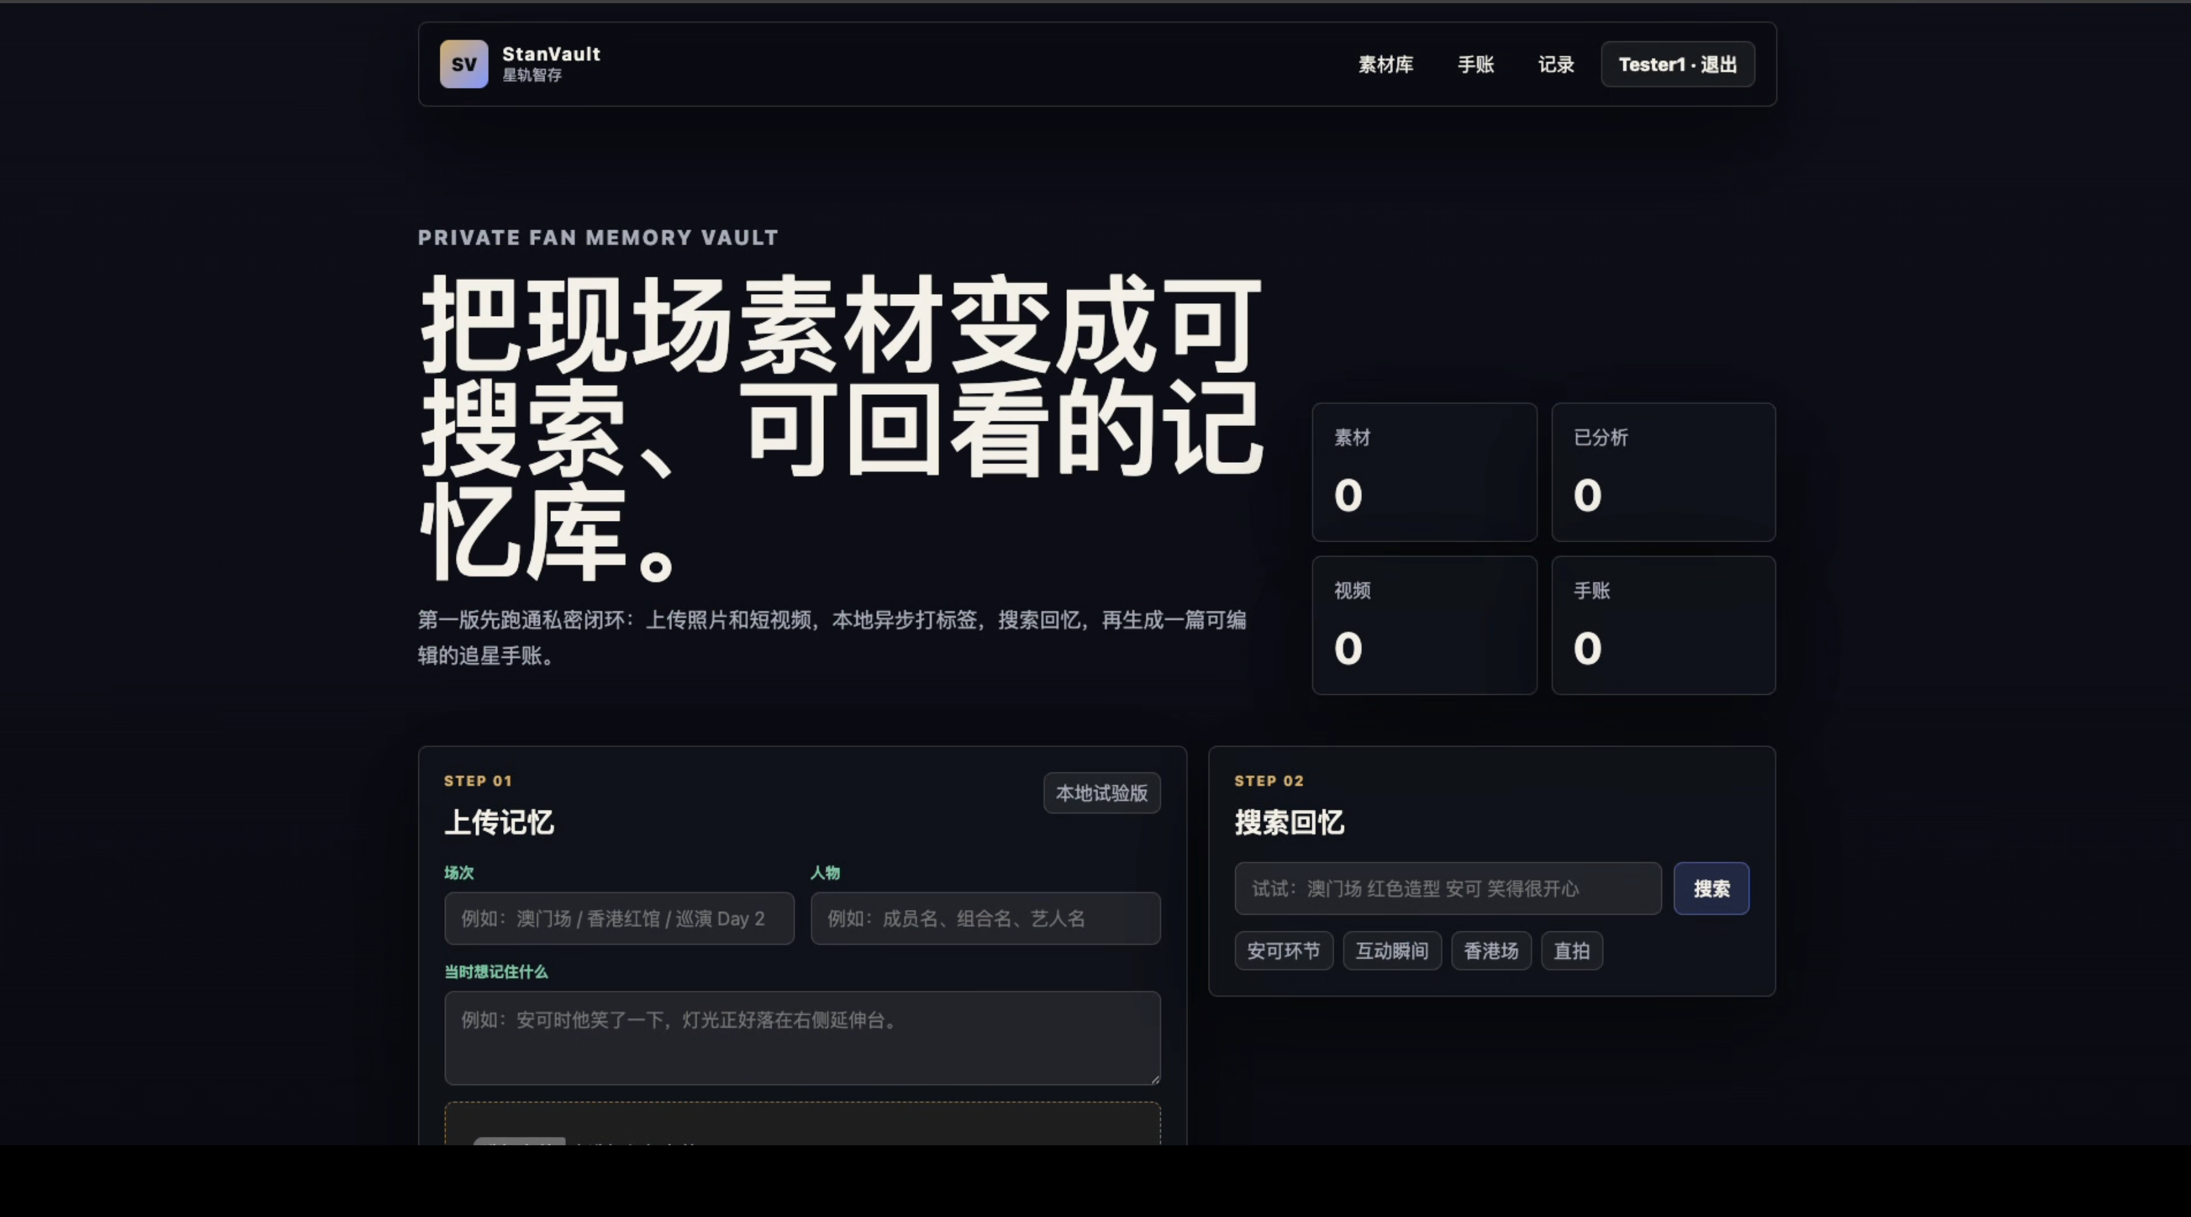The image size is (2191, 1217).
Task: Select the 手账 stat card
Action: click(1663, 624)
